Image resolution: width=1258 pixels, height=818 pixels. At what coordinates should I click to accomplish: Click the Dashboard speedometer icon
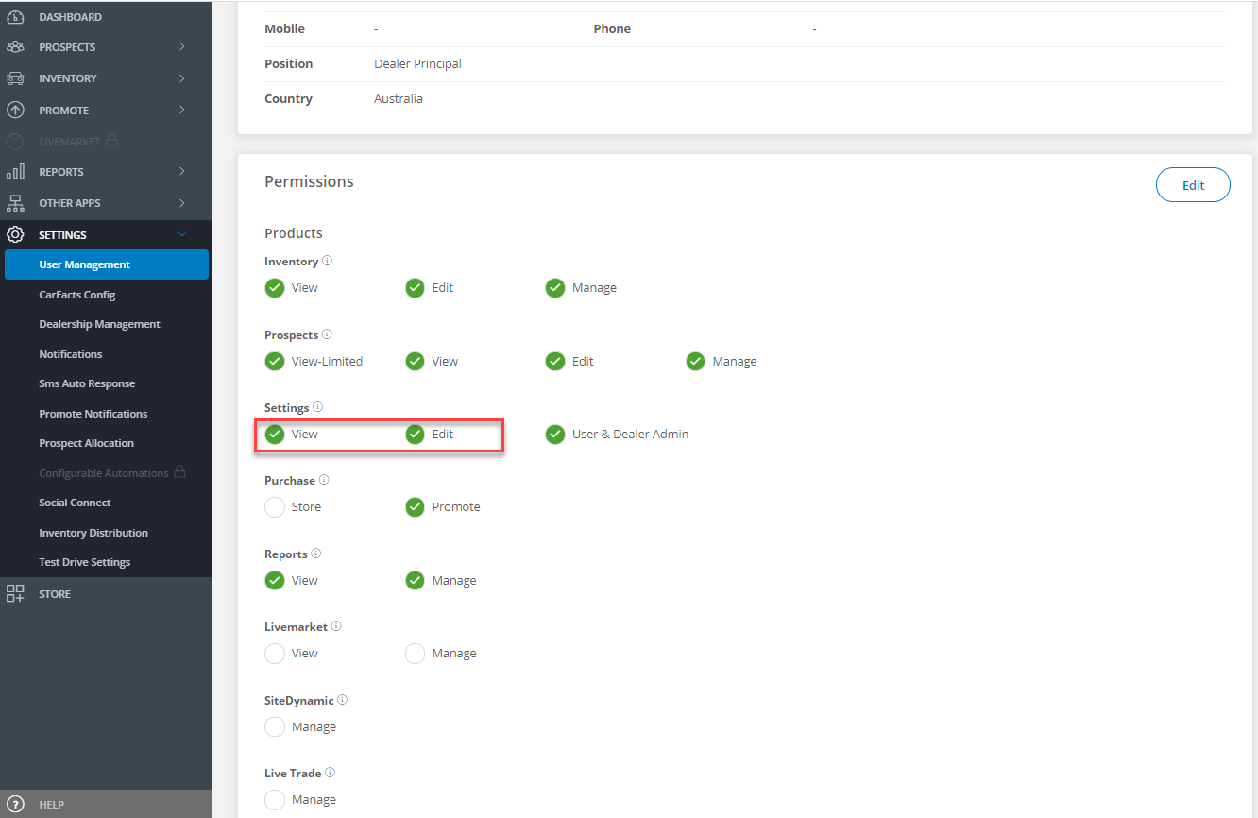click(15, 17)
